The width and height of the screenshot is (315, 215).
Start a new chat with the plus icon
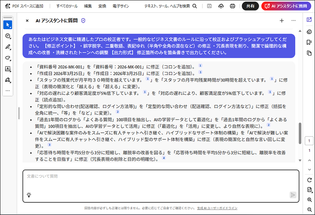point(282,21)
